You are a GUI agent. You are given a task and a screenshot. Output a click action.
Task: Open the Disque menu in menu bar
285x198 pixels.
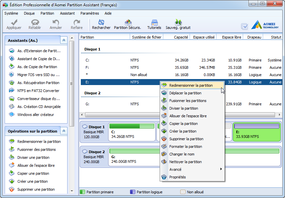(x=29, y=13)
